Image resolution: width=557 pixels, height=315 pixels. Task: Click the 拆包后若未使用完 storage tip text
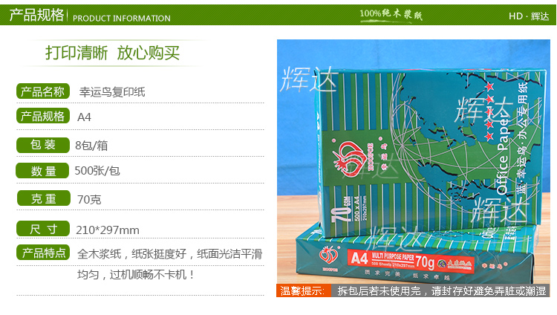(442, 291)
